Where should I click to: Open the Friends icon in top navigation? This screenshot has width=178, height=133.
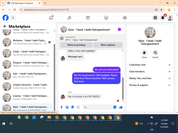[69, 18]
